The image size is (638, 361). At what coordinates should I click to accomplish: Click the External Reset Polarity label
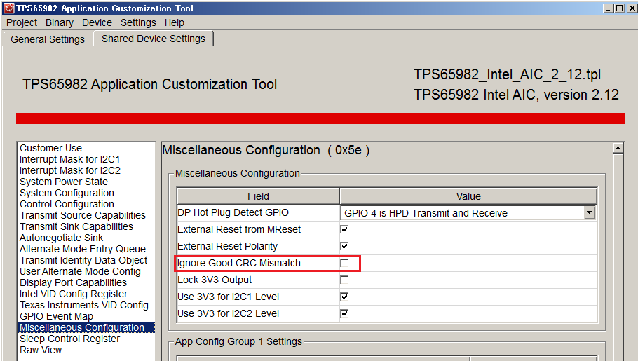227,246
